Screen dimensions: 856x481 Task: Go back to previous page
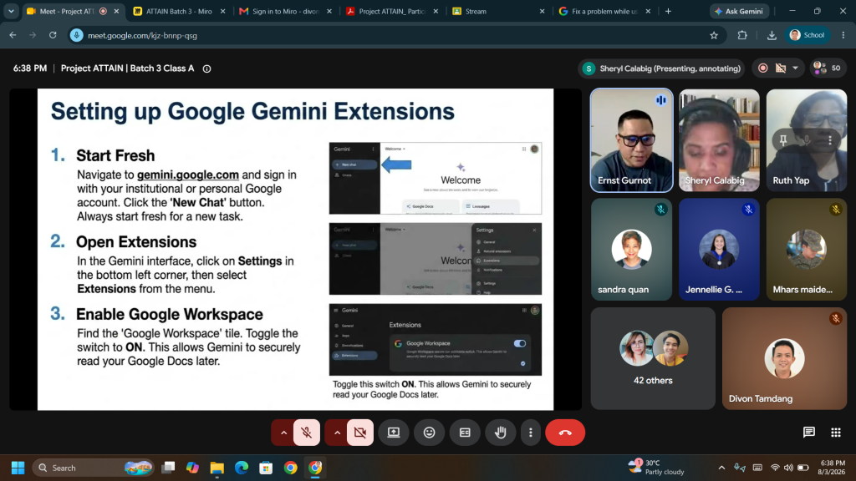point(13,35)
